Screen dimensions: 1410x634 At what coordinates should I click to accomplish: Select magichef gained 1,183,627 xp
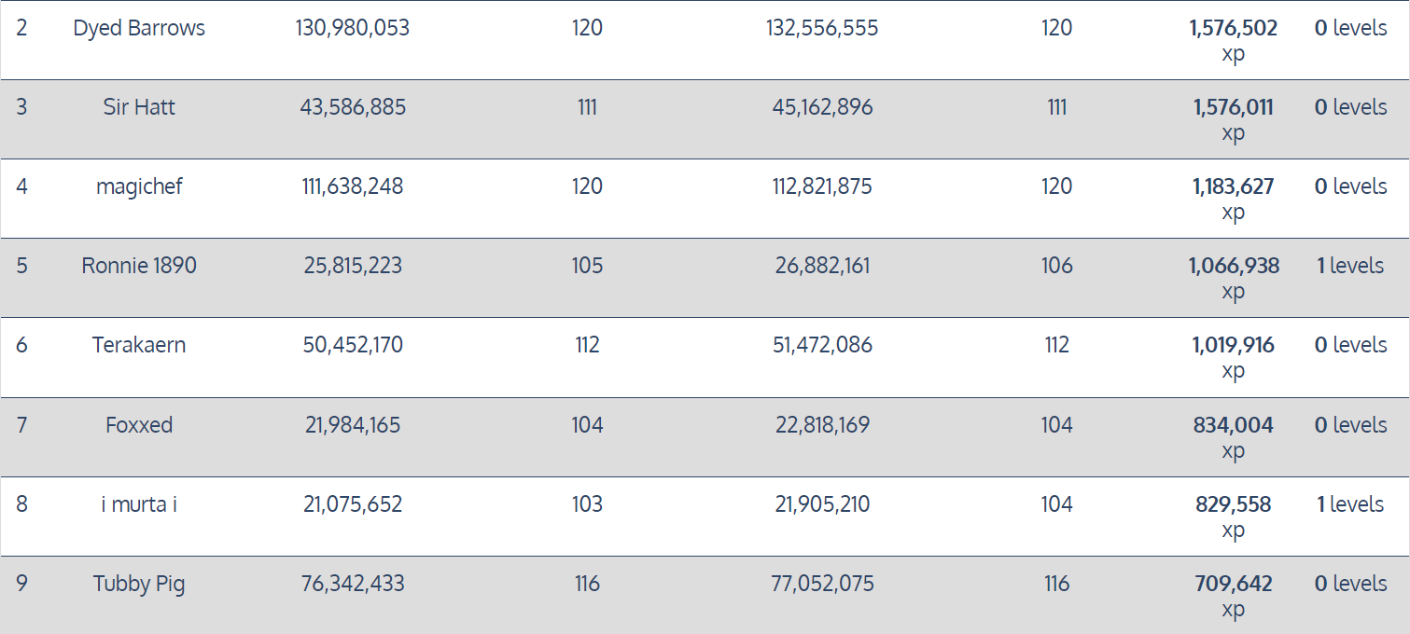pyautogui.click(x=1233, y=199)
